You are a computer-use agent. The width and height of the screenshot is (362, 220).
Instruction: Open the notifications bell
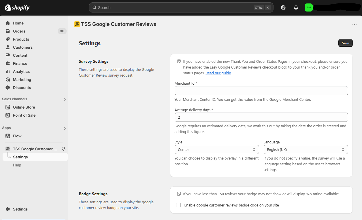(296, 7)
